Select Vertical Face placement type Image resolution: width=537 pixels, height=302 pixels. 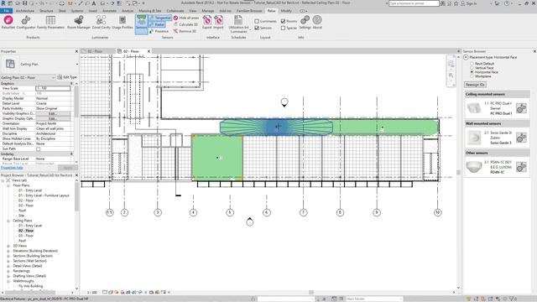click(x=472, y=68)
